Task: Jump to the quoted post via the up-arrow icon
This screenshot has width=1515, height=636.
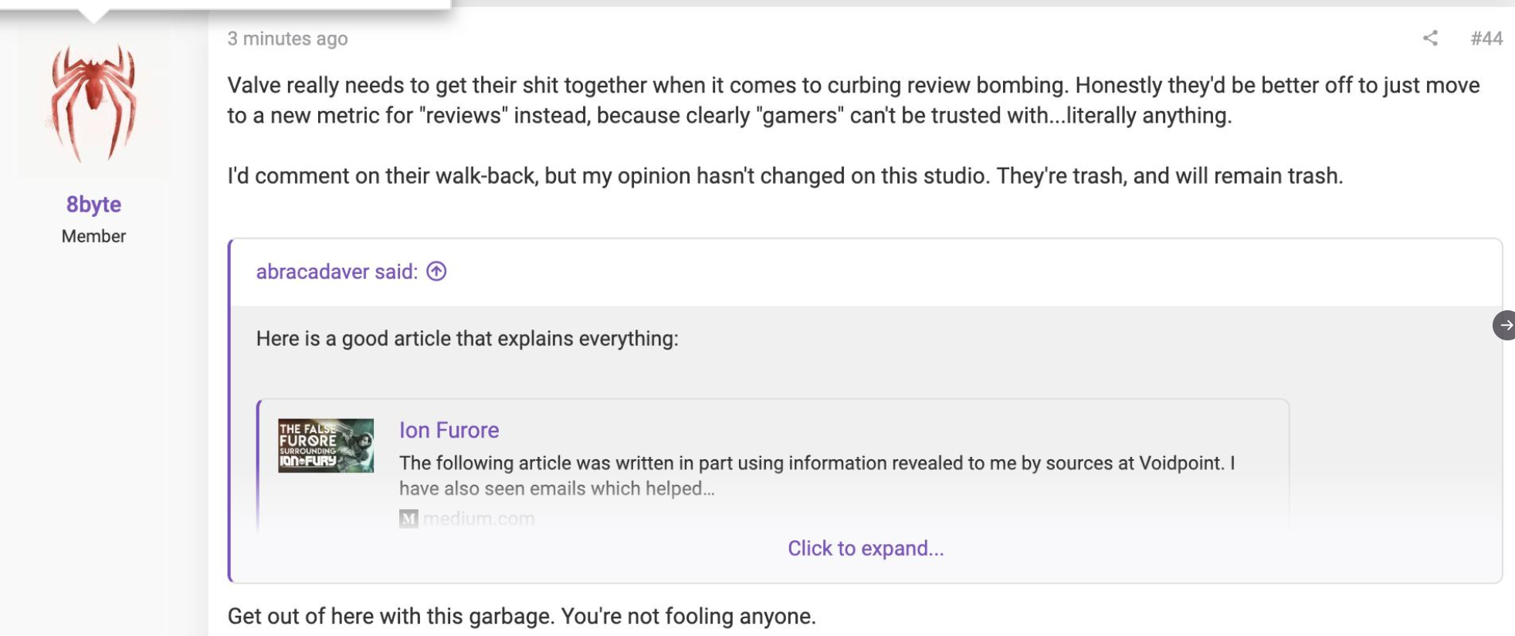Action: coord(436,271)
